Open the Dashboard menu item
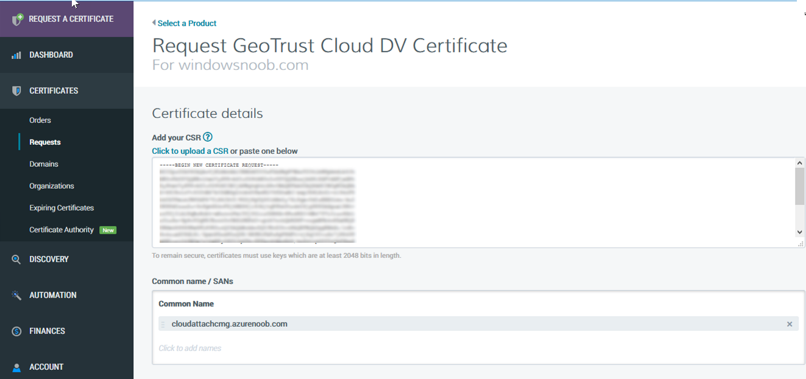 click(66, 55)
